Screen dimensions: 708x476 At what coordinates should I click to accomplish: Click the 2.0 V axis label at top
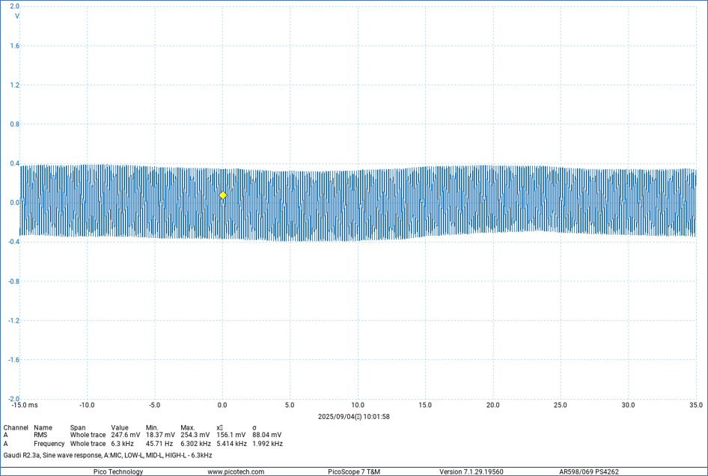(15, 6)
